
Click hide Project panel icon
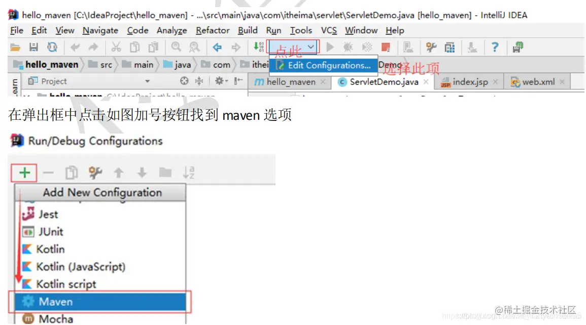click(238, 81)
